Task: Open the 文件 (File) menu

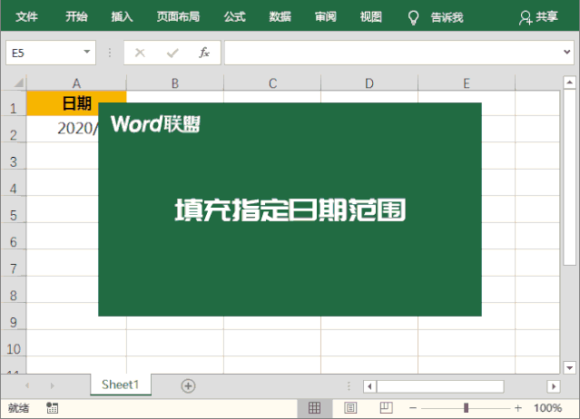Action: pos(27,17)
